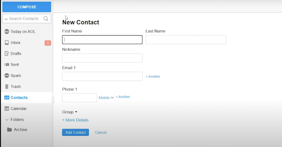Viewport: 282px width, 147px height.
Task: Click the search magnifier icon
Action: click(x=46, y=19)
